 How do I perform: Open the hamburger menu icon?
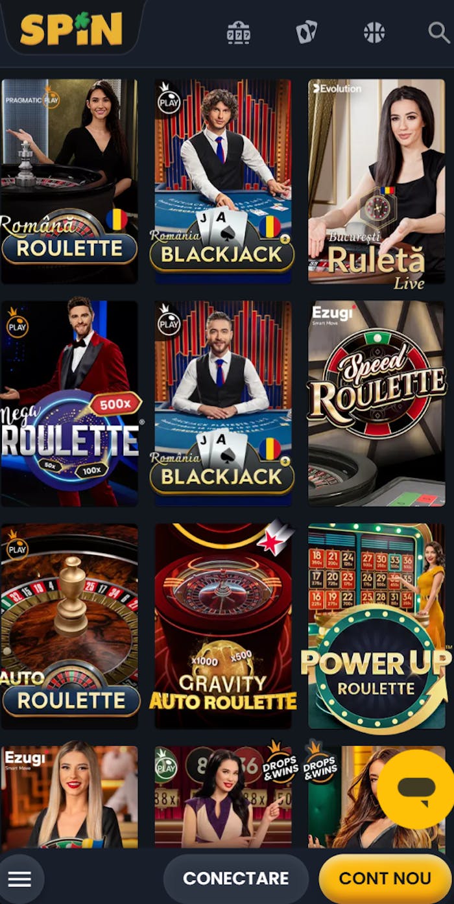pyautogui.click(x=19, y=879)
